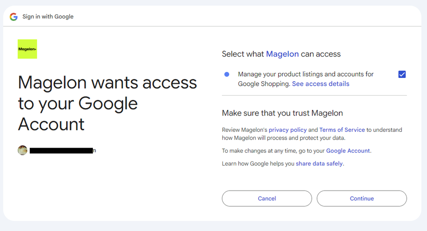
Task: Uncheck the Google Shopping access checkbox
Action: click(402, 74)
